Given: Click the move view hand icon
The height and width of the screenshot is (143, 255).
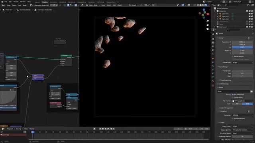Looking at the screenshot, I should coord(208,25).
